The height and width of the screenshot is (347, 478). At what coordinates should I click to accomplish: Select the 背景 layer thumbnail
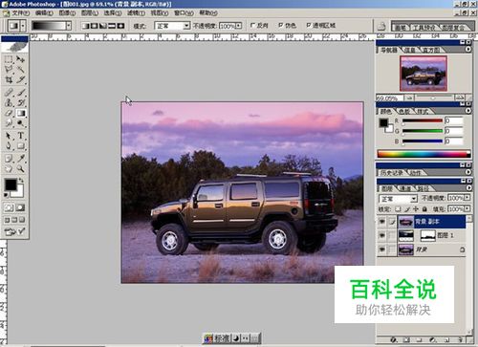coord(406,249)
